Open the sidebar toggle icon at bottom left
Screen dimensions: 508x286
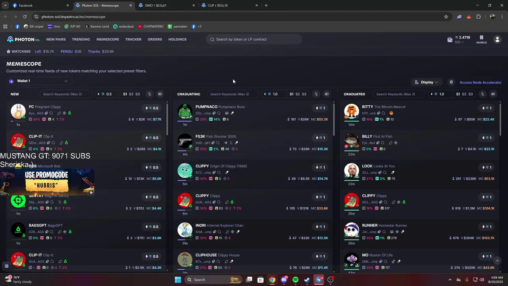click(6, 266)
